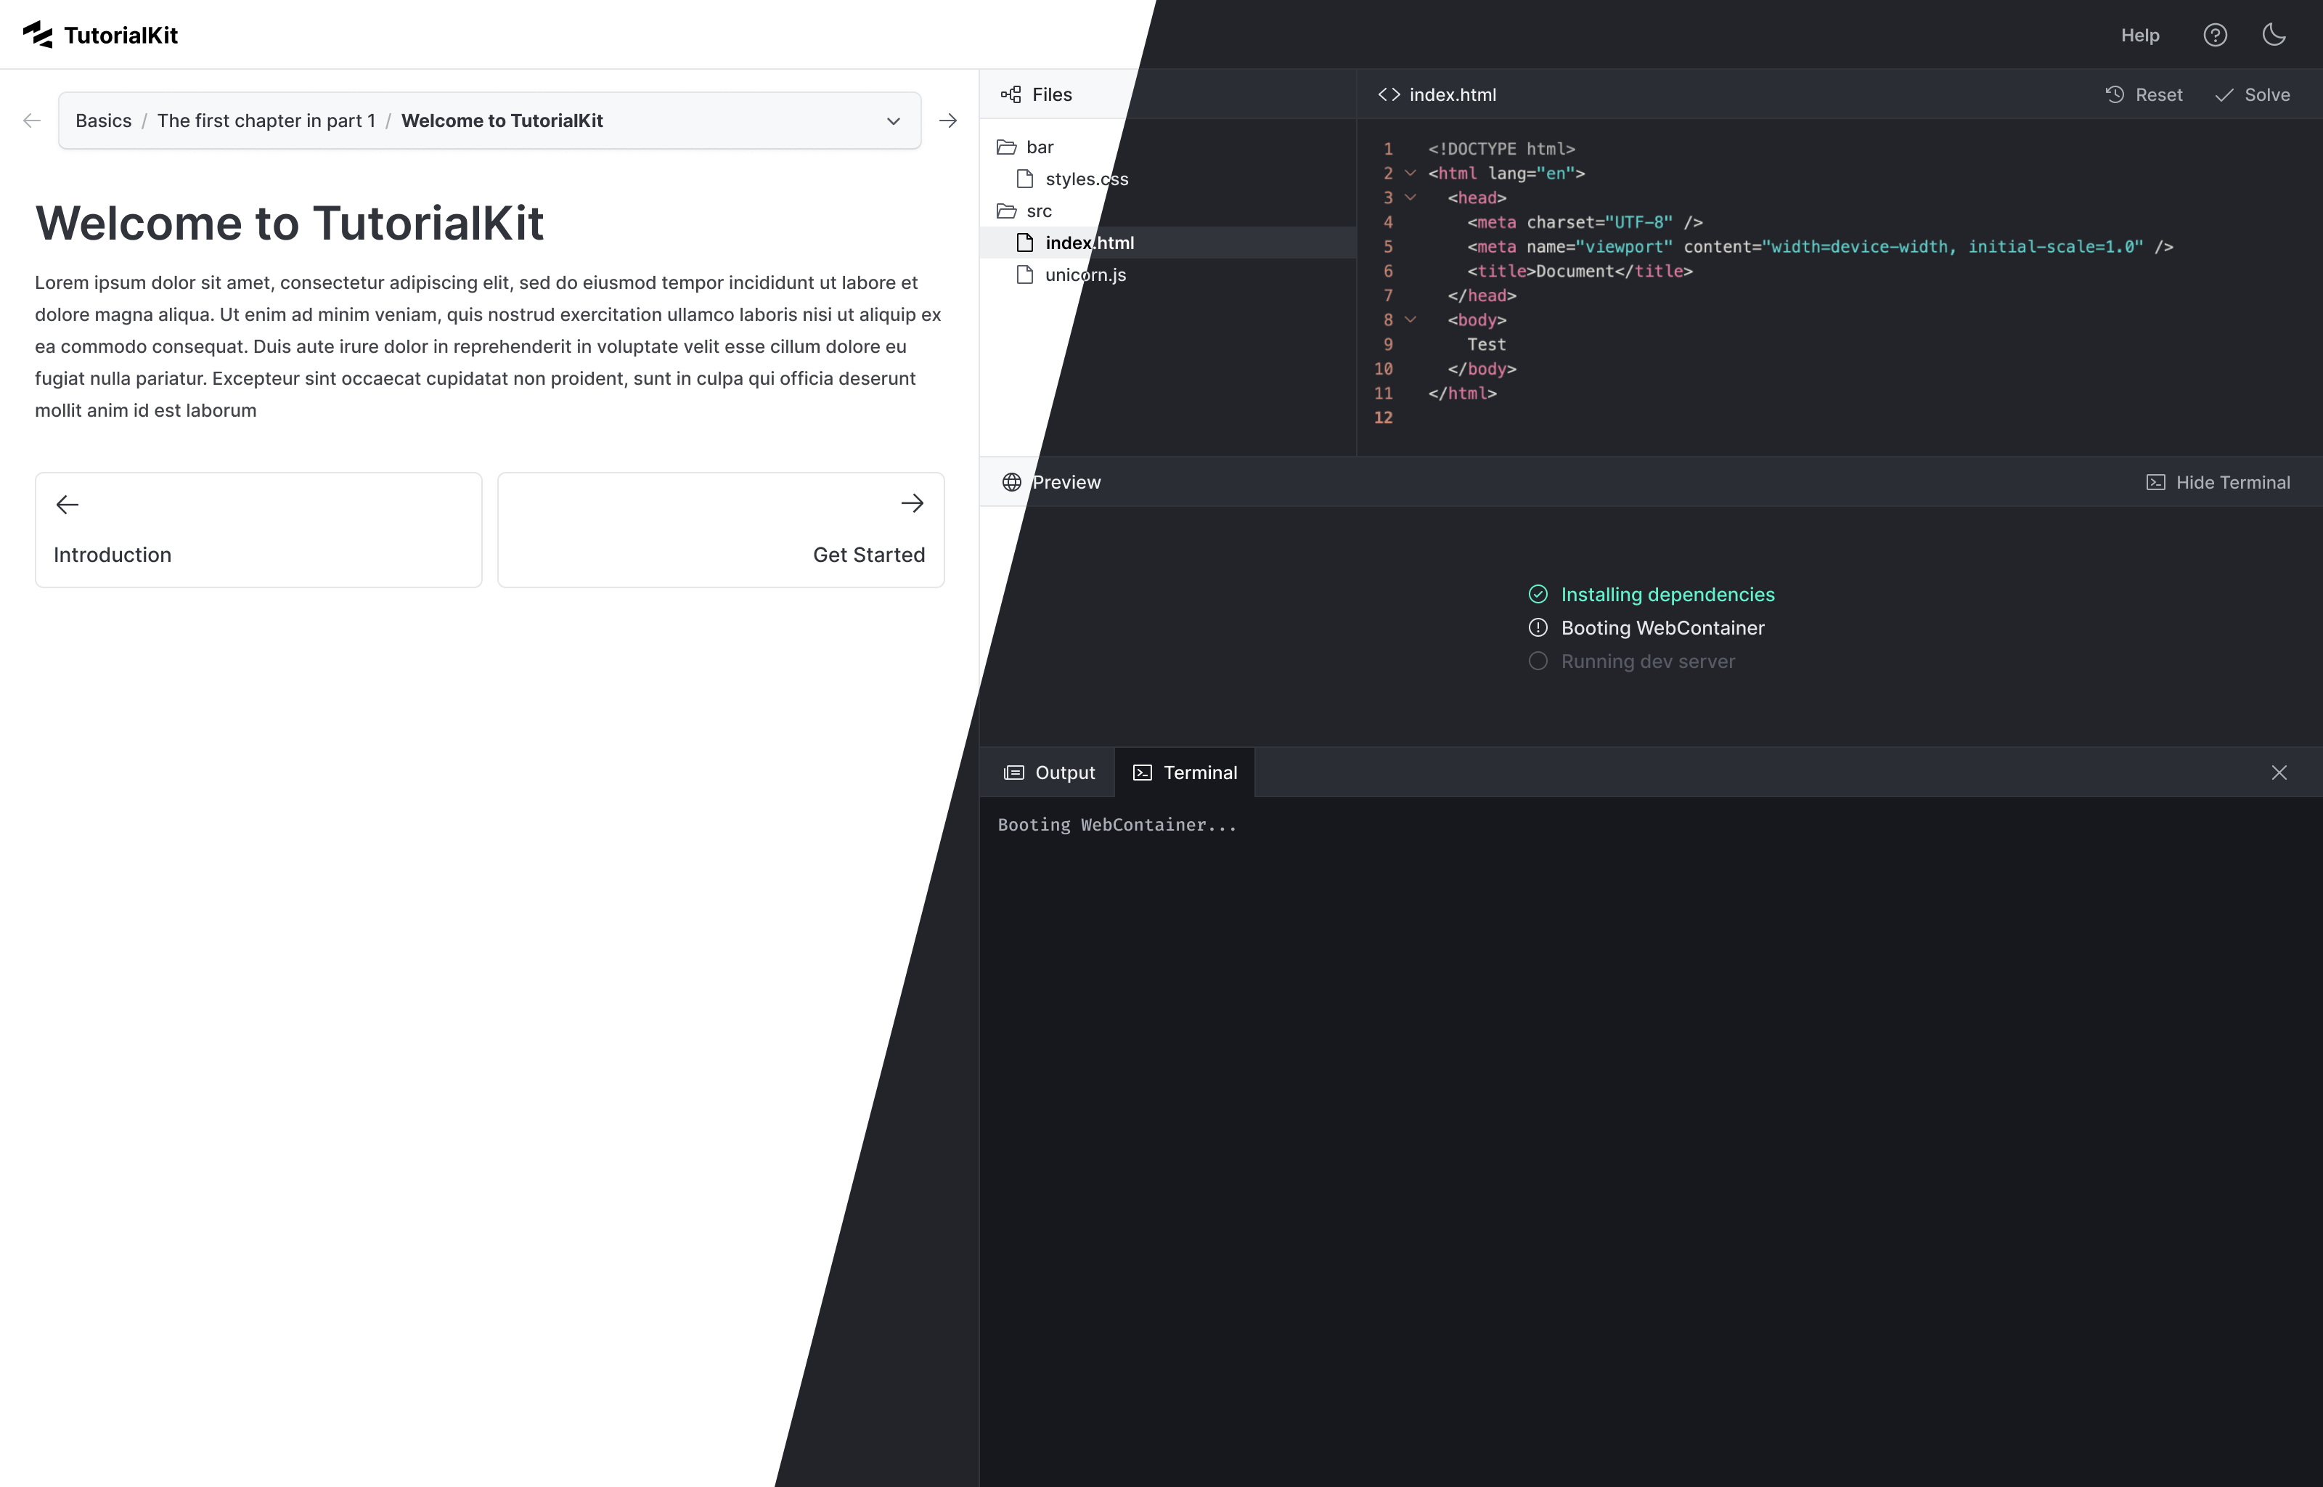Click the next lesson arrow icon
This screenshot has height=1487, width=2323.
(948, 121)
